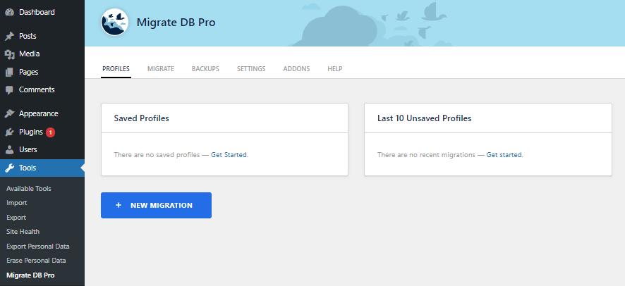Viewport: 625px width, 286px height.
Task: Open the Dashboard menu
Action: [x=42, y=13]
